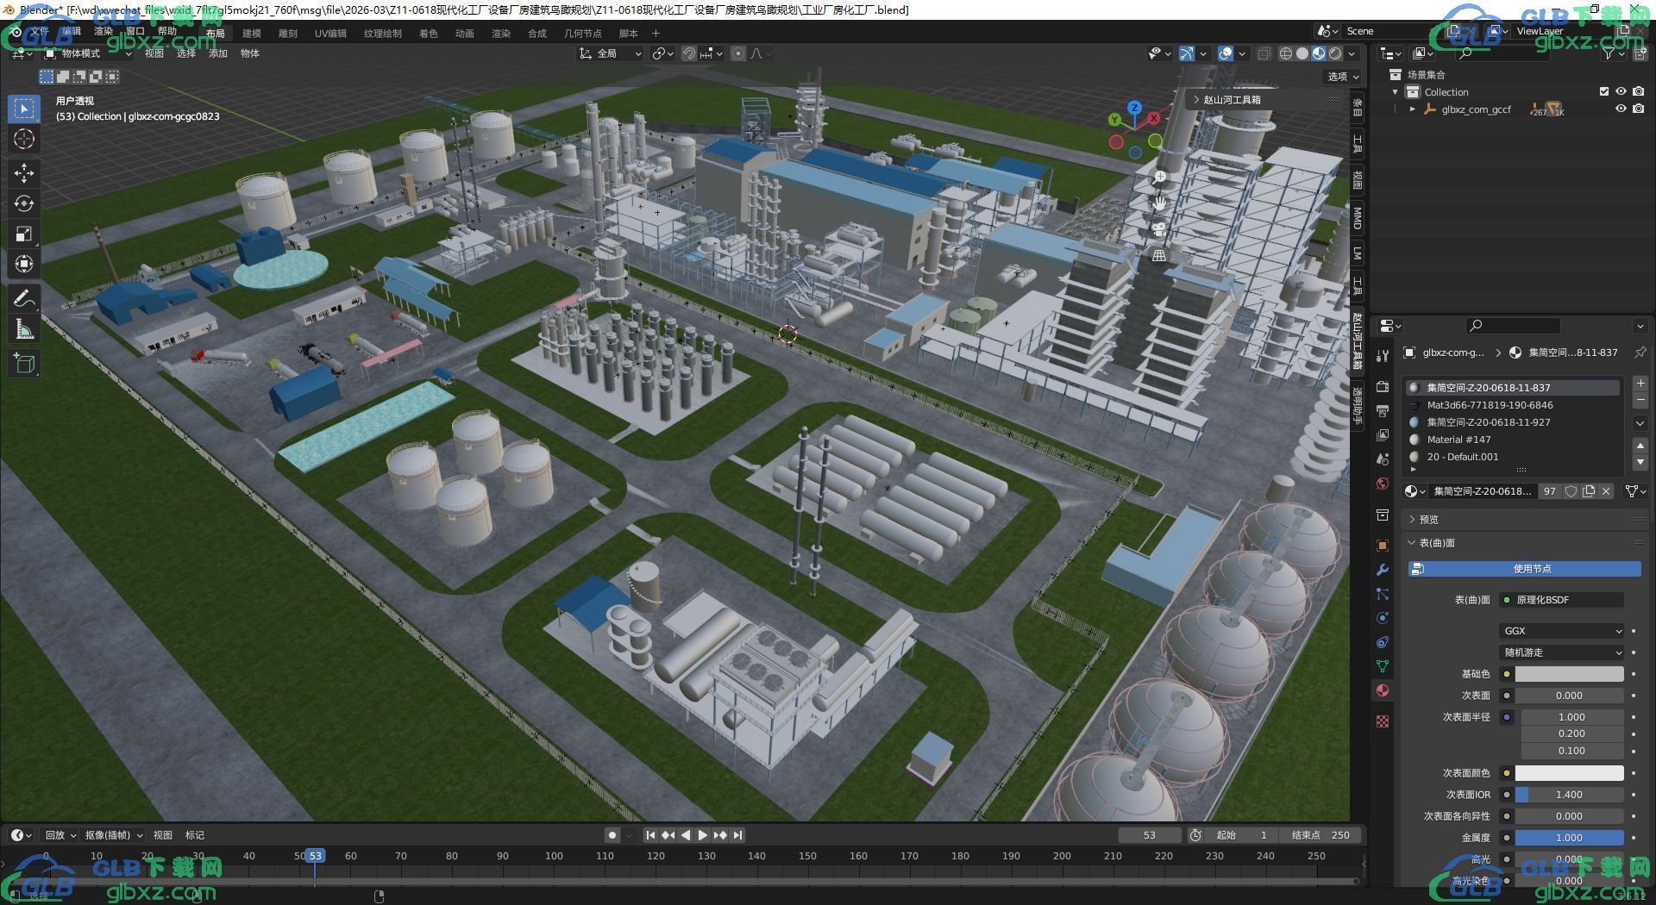Viewport: 1656px width, 905px height.
Task: Select the 3D Cursor tool
Action: (24, 139)
